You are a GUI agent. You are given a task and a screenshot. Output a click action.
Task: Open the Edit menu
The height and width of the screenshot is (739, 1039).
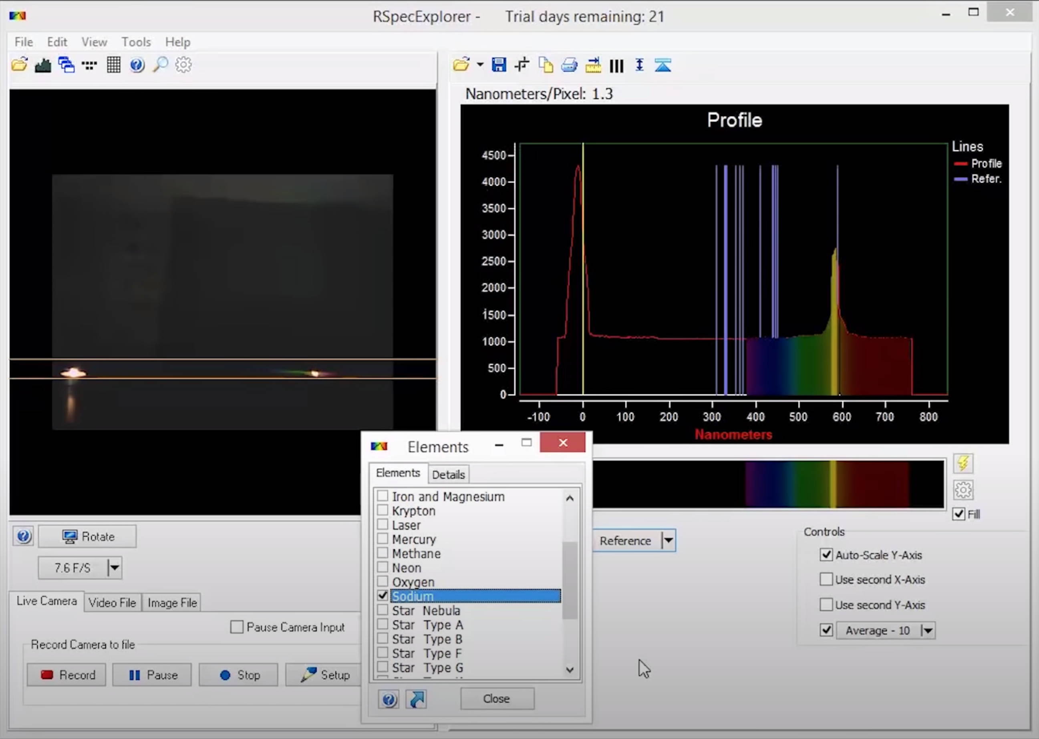pos(57,42)
